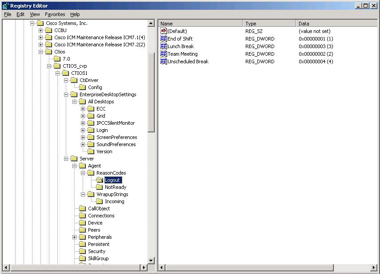This screenshot has width=380, height=274.
Task: Open the Help menu
Action: [x=75, y=14]
